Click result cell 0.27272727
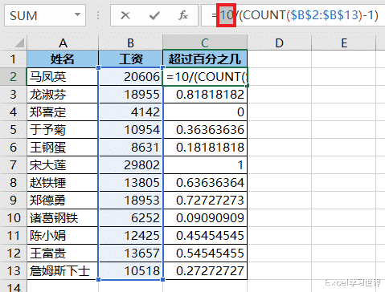Image resolution: width=385 pixels, height=292 pixels. point(205,271)
